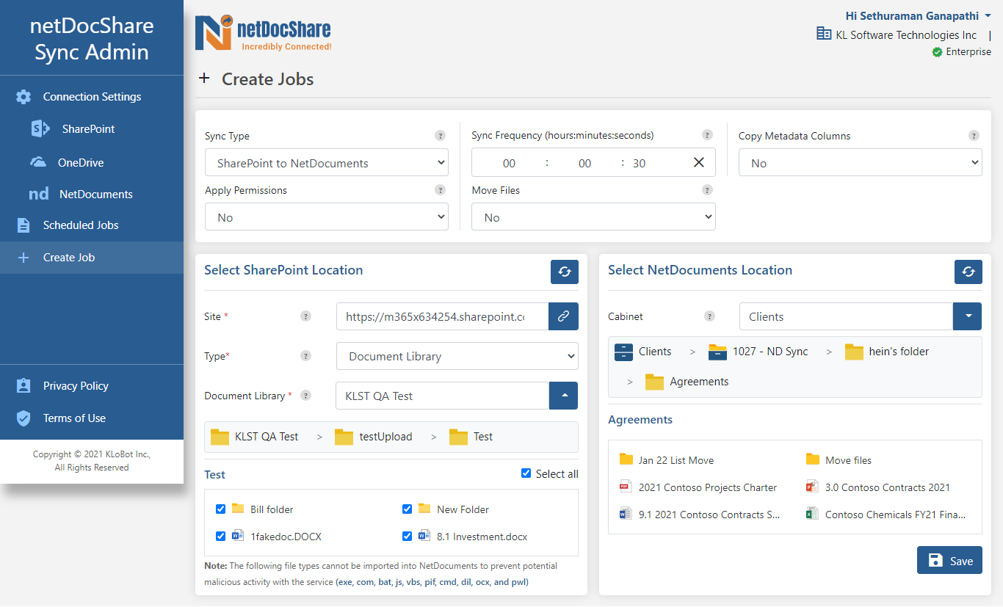1003x607 pixels.
Task: Click the Scheduled Jobs document icon
Action: [23, 225]
